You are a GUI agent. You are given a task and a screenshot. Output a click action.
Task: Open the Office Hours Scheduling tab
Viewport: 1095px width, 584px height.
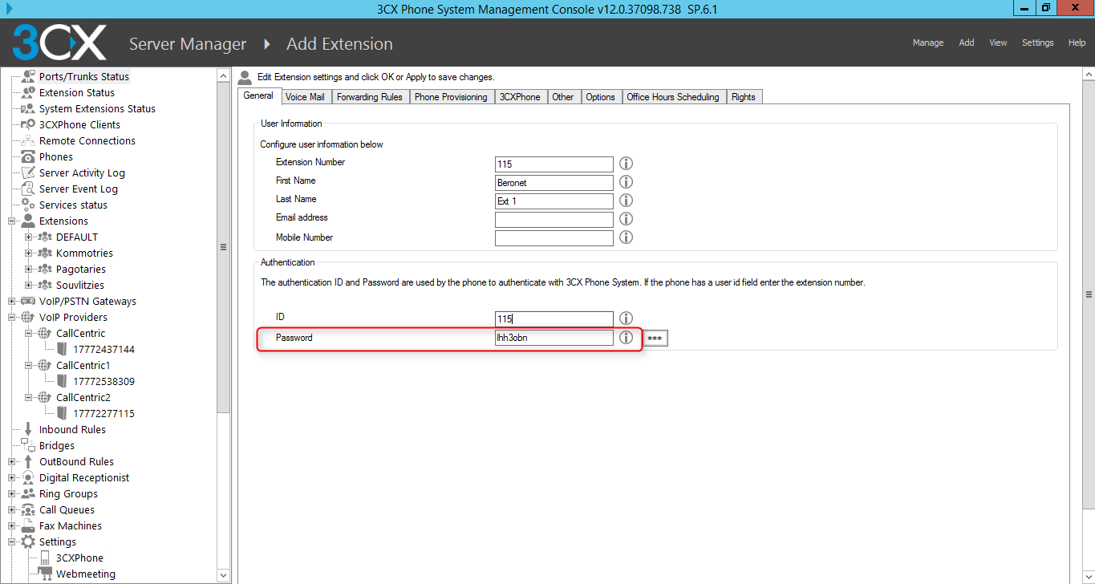coord(673,97)
